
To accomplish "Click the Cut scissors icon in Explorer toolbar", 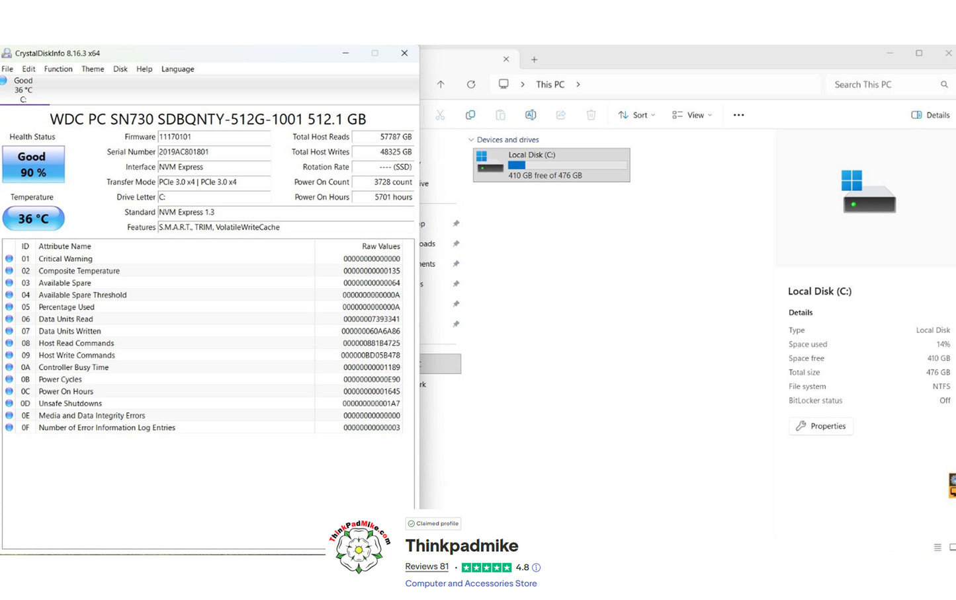I will [x=440, y=115].
